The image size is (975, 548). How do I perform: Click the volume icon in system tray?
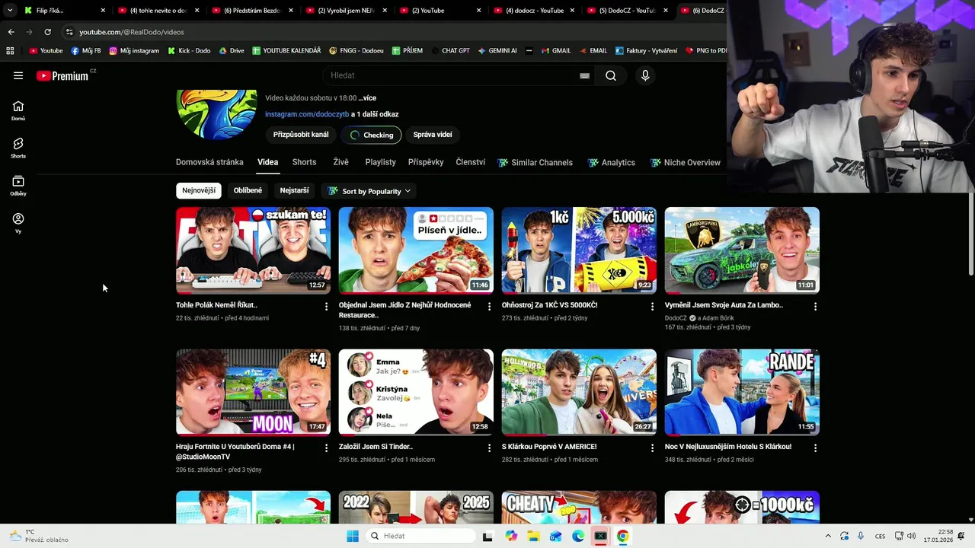912,536
